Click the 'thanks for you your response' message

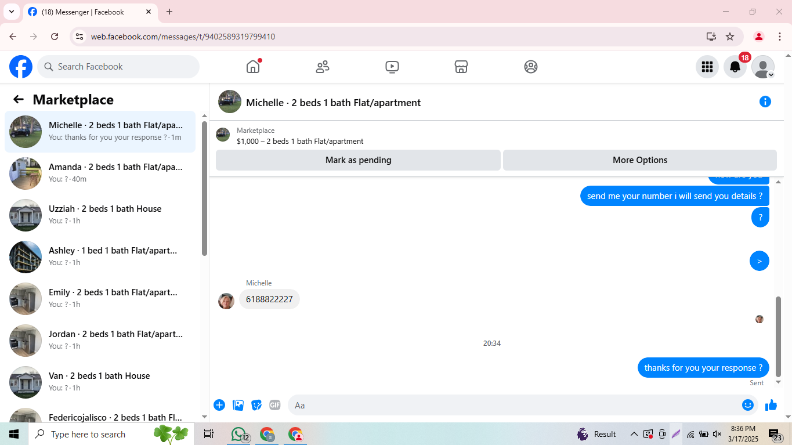click(703, 368)
